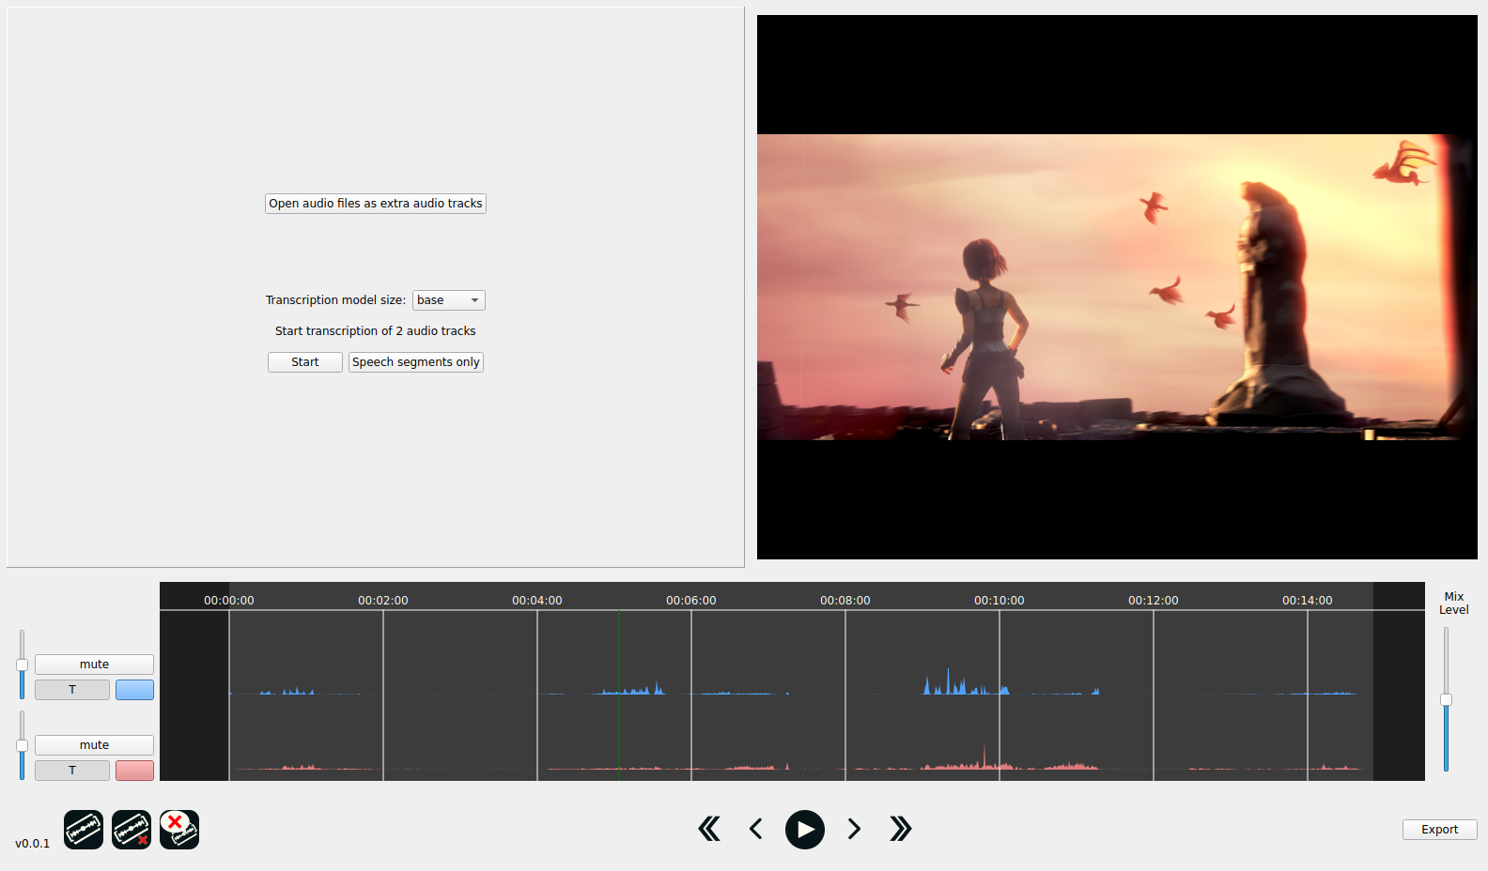
Task: Click Open audio files as extra audio tracks
Action: point(376,204)
